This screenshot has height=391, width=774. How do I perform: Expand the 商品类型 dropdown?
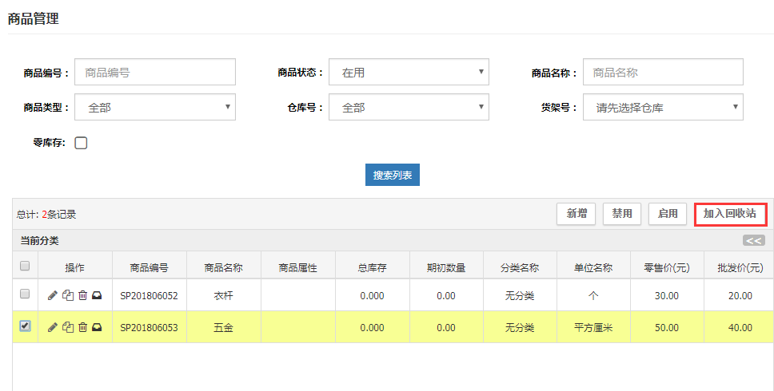click(x=155, y=108)
